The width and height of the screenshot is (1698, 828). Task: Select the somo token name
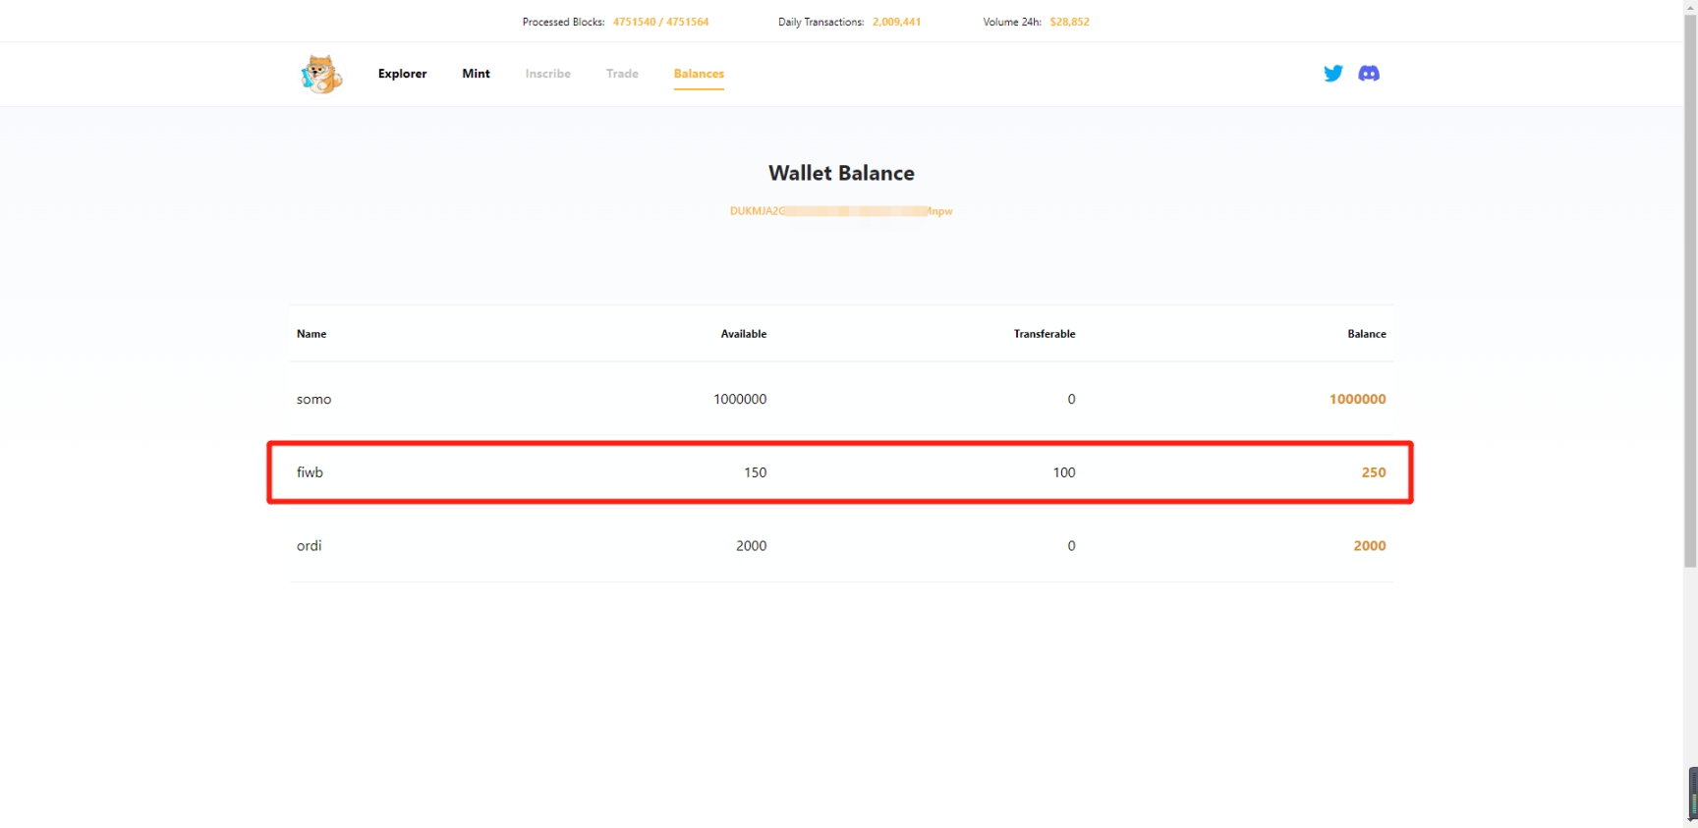(314, 399)
